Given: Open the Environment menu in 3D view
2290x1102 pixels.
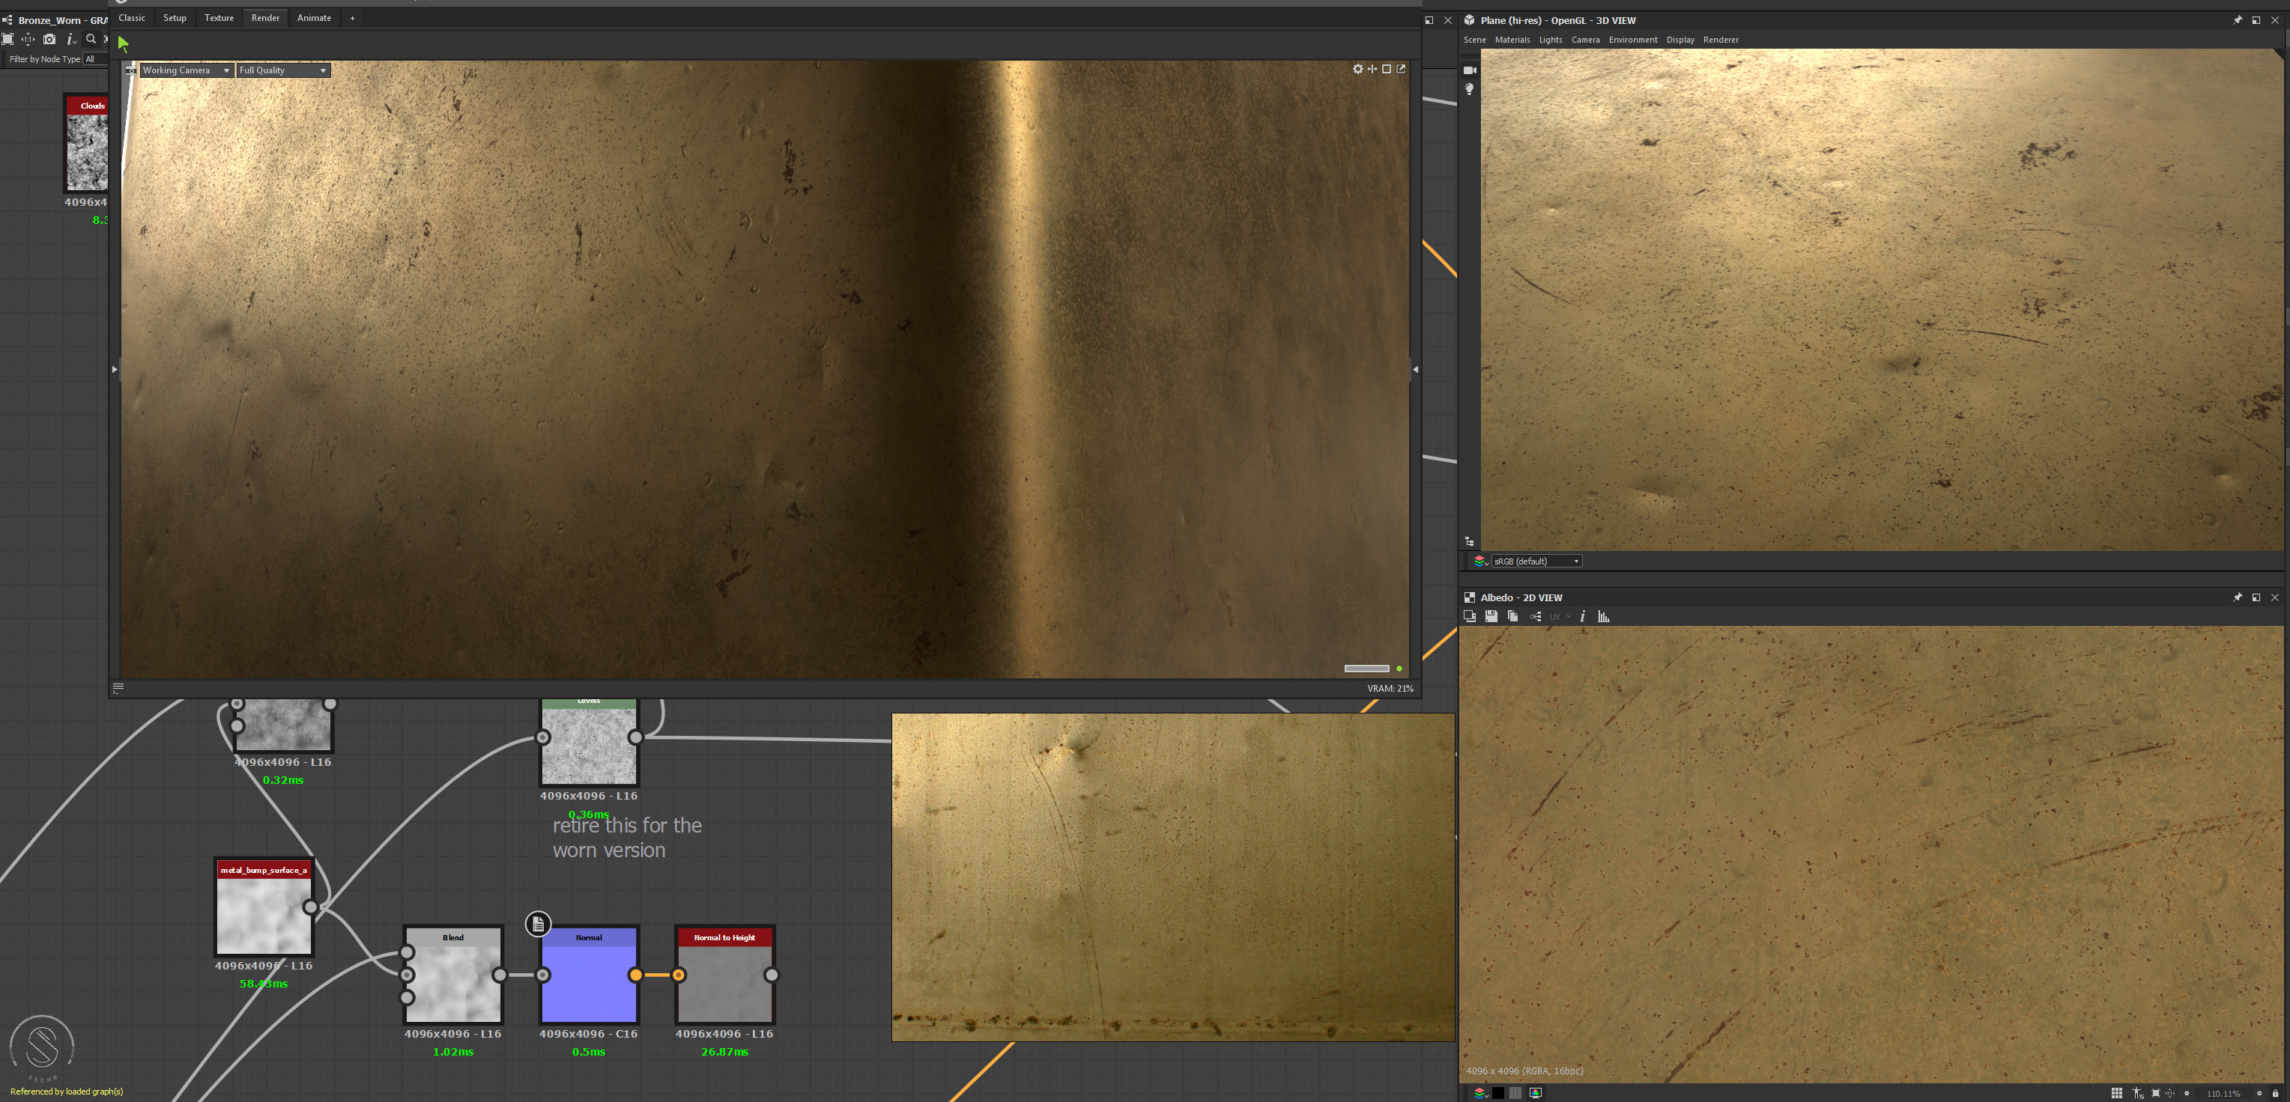Looking at the screenshot, I should [1633, 40].
